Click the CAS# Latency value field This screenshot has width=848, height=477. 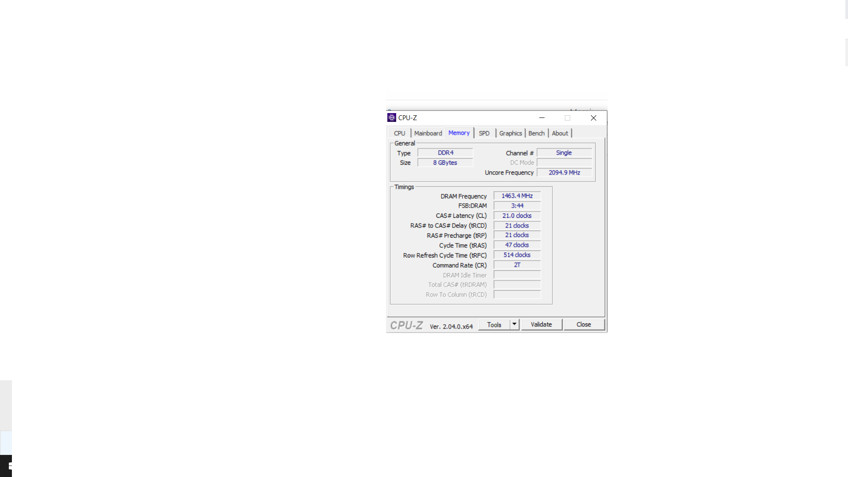click(517, 216)
